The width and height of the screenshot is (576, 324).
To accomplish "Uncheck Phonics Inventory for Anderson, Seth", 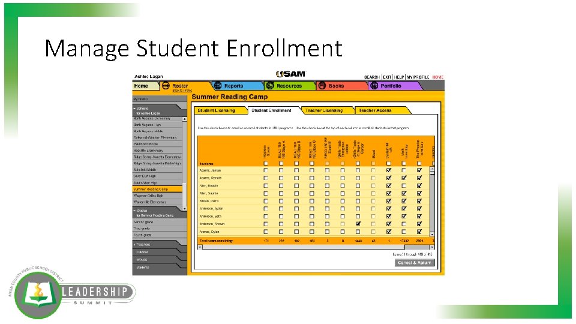I will pyautogui.click(x=419, y=217).
